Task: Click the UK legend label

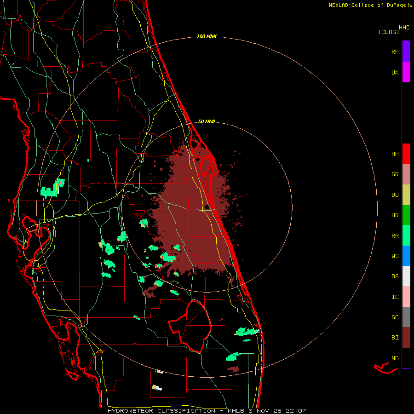Action: pyautogui.click(x=395, y=73)
